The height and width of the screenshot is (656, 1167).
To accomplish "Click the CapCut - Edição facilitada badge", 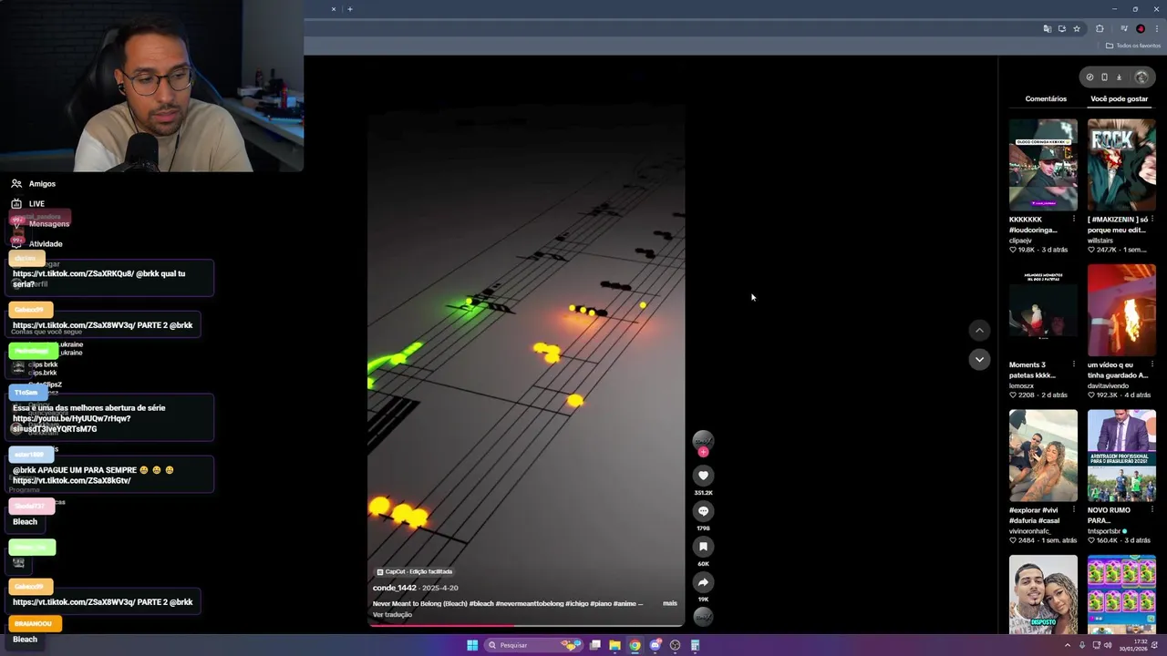I will tap(415, 571).
